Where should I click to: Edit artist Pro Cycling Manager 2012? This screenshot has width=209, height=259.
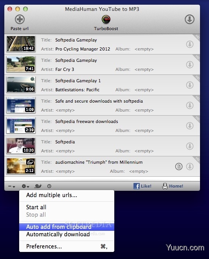83,49
